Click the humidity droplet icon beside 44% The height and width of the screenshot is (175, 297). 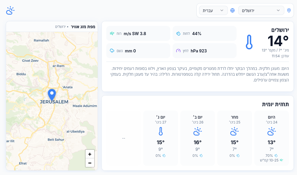click(x=178, y=34)
